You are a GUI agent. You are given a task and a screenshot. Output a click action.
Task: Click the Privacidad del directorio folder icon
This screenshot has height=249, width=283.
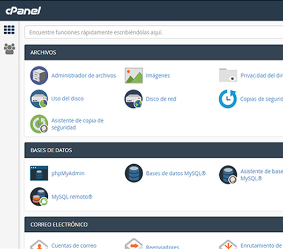pyautogui.click(x=228, y=75)
